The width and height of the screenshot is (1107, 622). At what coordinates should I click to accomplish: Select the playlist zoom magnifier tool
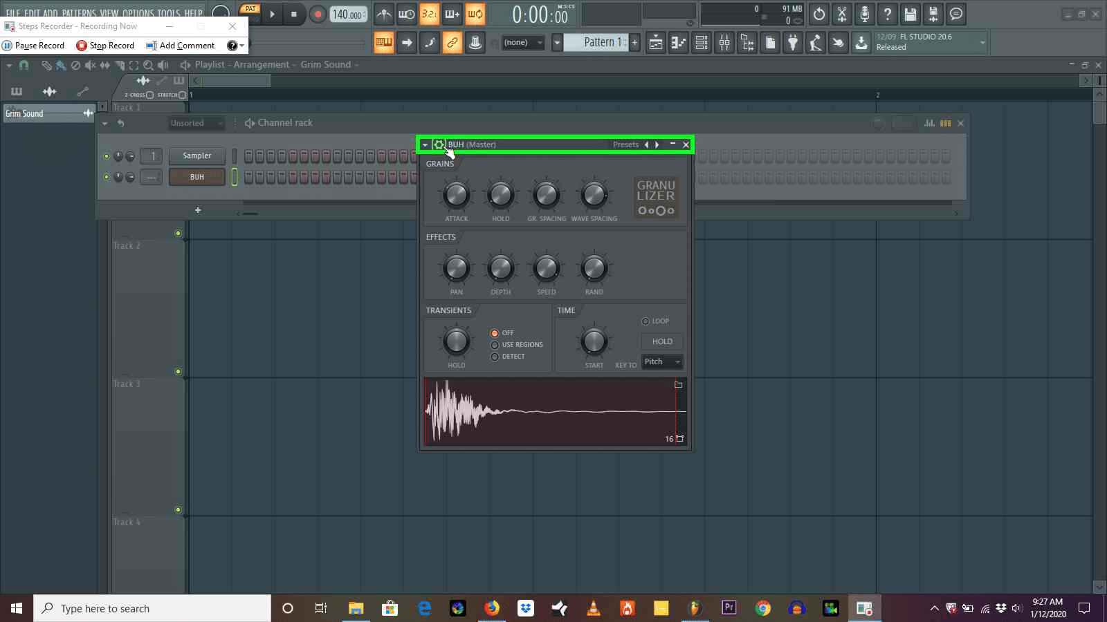[148, 65]
